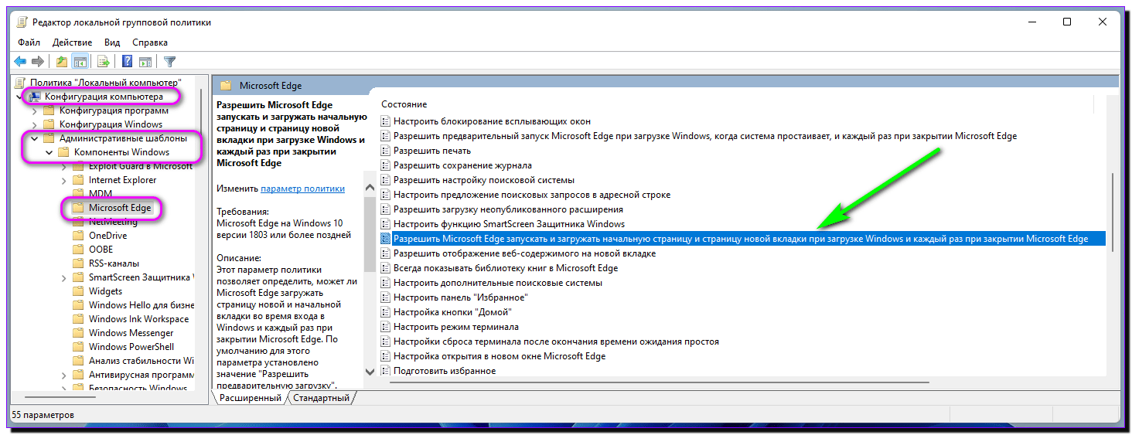Viewport: 1132px width, 435px height.
Task: Select the 'Анализ стабильности Windows' folder
Action: (x=141, y=361)
